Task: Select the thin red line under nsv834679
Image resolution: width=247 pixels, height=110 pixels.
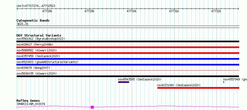Action: [x=128, y=70]
